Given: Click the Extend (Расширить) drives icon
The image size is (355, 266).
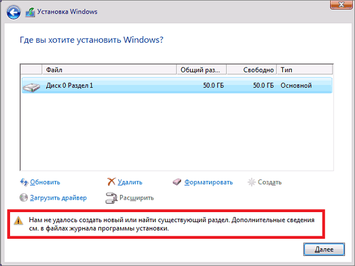Looking at the screenshot, I should pos(111,198).
